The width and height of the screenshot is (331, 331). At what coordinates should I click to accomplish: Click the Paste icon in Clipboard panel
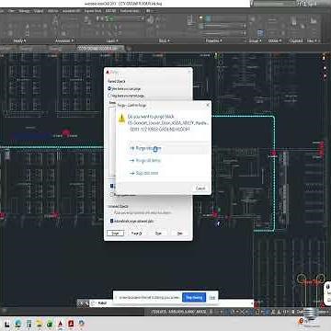point(294,21)
